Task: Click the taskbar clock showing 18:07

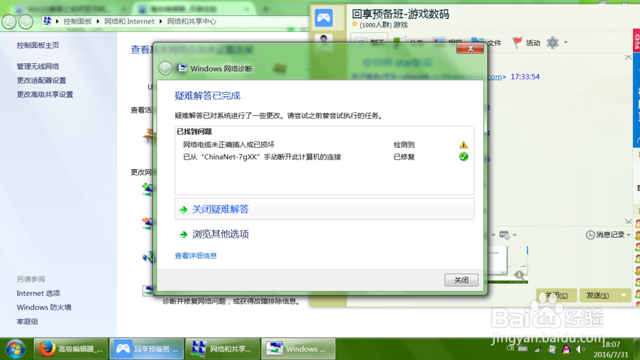Action: (611, 345)
